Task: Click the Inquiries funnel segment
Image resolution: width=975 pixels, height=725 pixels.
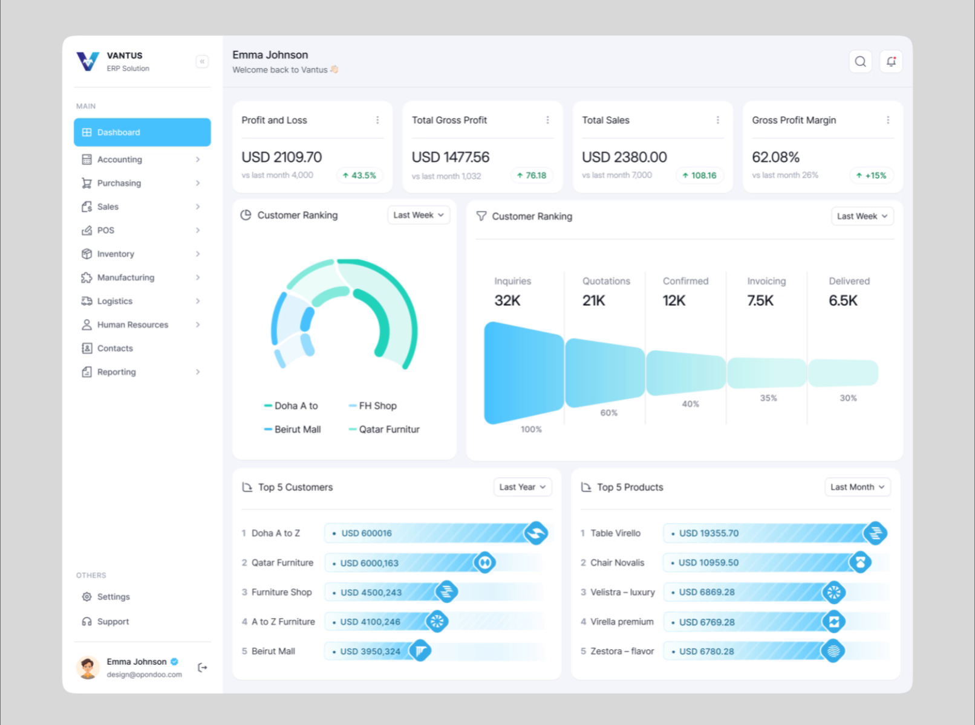Action: click(523, 373)
